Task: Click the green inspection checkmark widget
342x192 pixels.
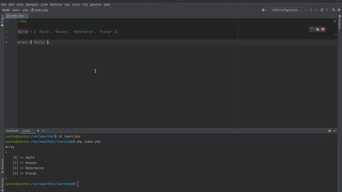Action: pos(335,21)
